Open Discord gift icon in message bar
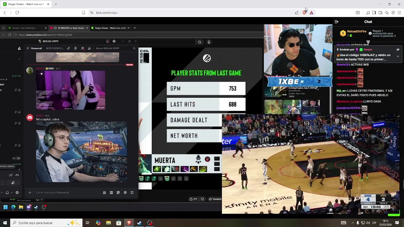The width and height of the screenshot is (404, 227). [104, 192]
